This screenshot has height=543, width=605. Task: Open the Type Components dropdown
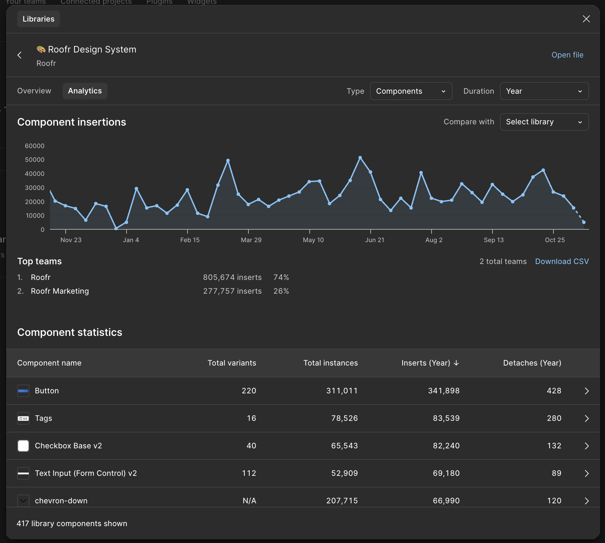pos(411,91)
